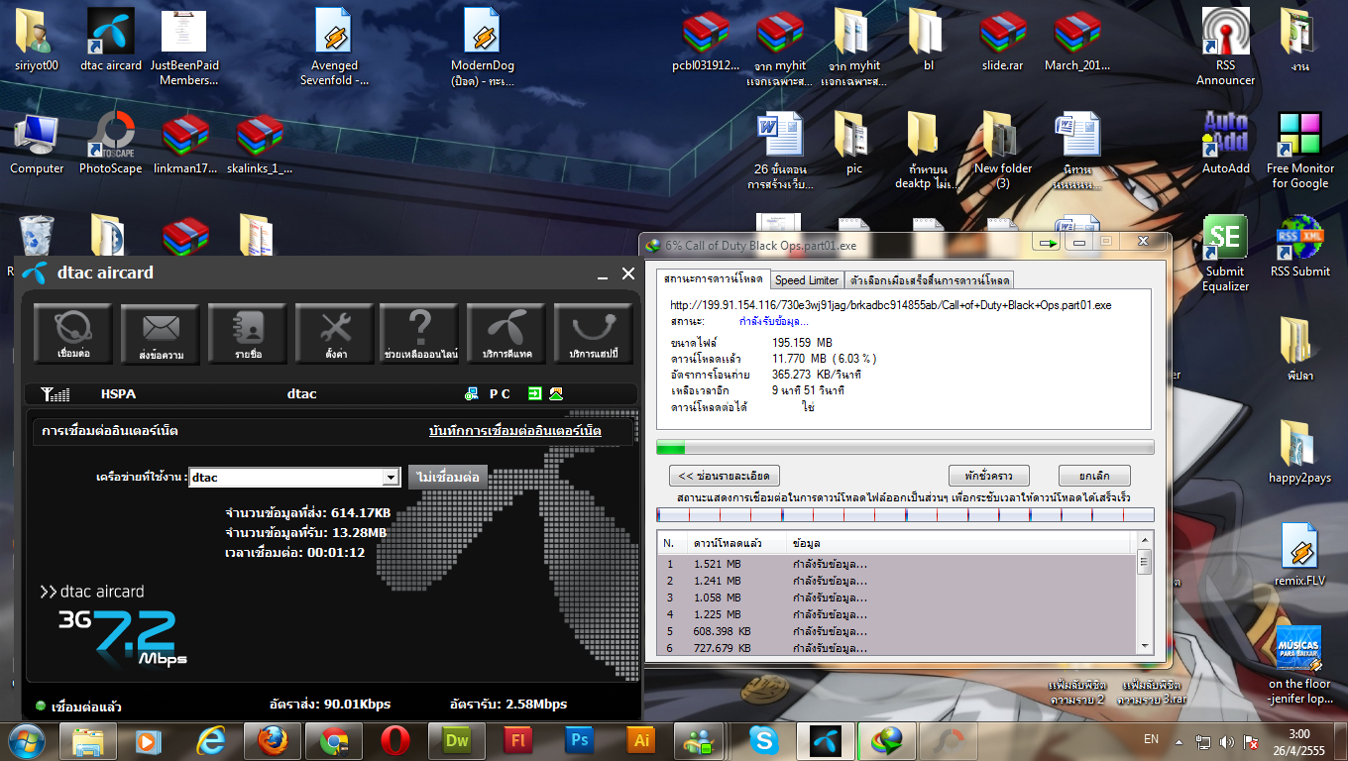
Task: Open the RSS Announcer desktop icon
Action: click(x=1226, y=48)
